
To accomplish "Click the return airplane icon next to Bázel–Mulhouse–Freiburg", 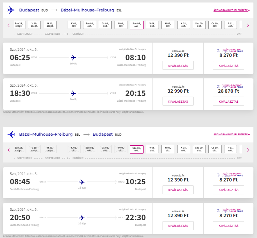I will (11, 135).
